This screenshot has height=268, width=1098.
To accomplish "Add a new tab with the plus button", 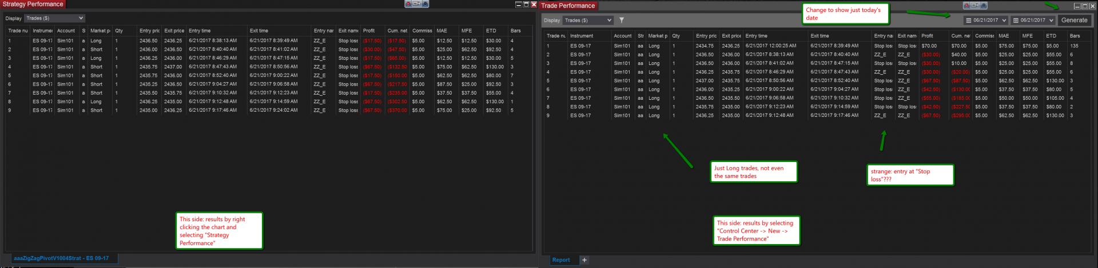I will click(x=584, y=260).
